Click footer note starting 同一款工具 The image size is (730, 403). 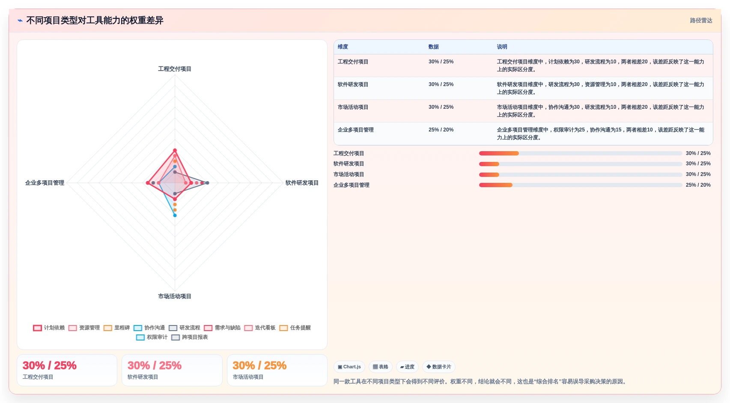[x=481, y=382]
